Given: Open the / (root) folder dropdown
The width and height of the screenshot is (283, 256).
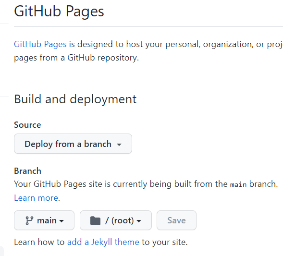Looking at the screenshot, I should (x=116, y=220).
